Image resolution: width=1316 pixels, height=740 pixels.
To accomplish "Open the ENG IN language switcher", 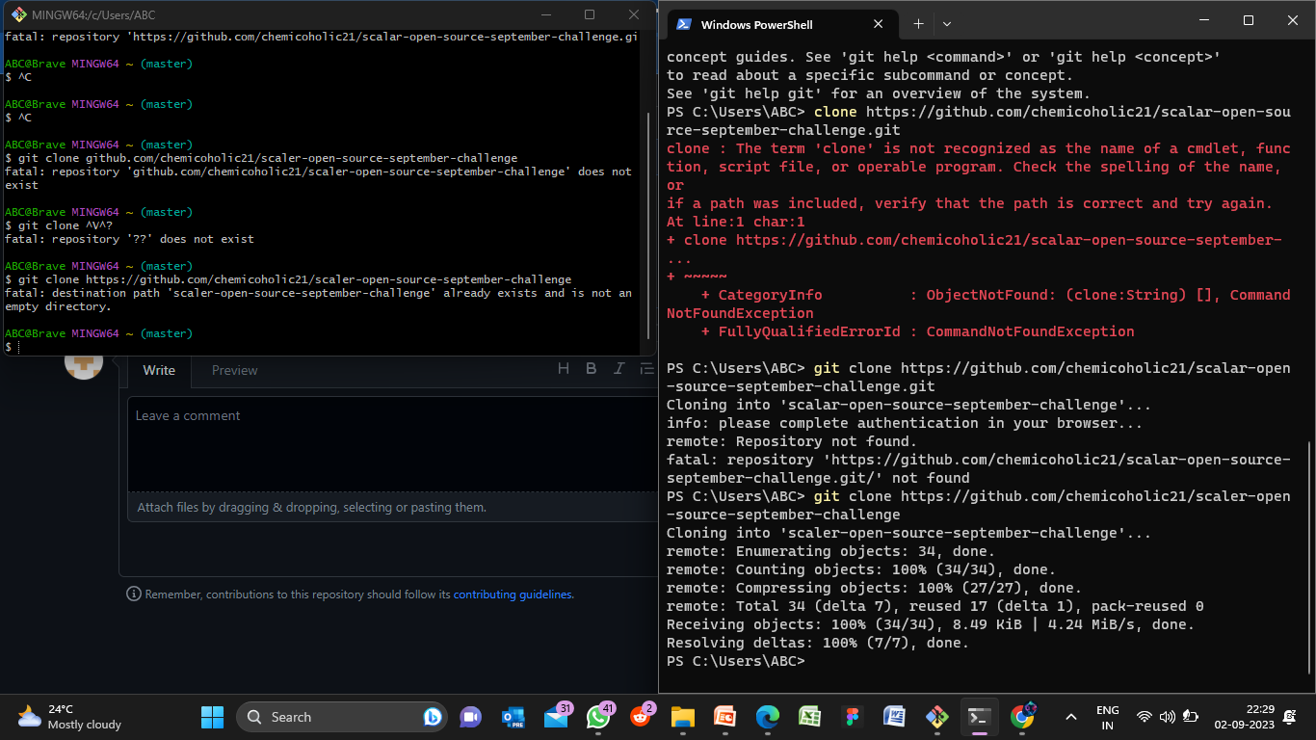I will tap(1108, 717).
